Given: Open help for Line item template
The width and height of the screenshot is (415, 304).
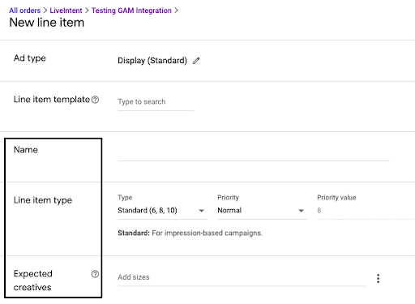Looking at the screenshot, I should coord(95,100).
